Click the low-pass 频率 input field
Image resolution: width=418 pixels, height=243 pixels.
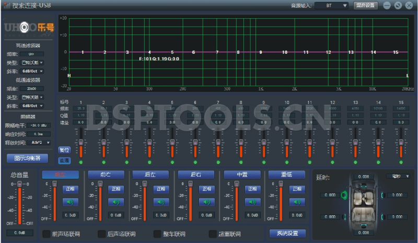click(x=32, y=89)
